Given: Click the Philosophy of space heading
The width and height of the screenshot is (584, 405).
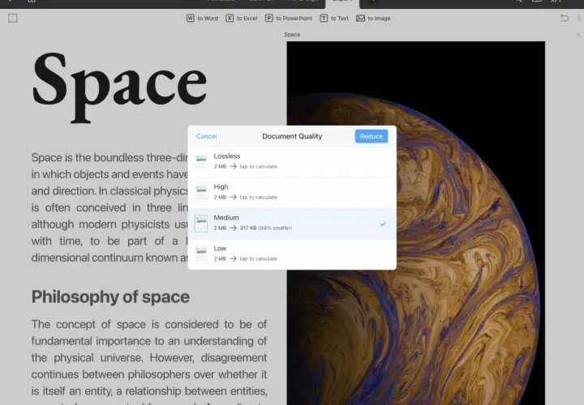Looking at the screenshot, I should (x=110, y=296).
